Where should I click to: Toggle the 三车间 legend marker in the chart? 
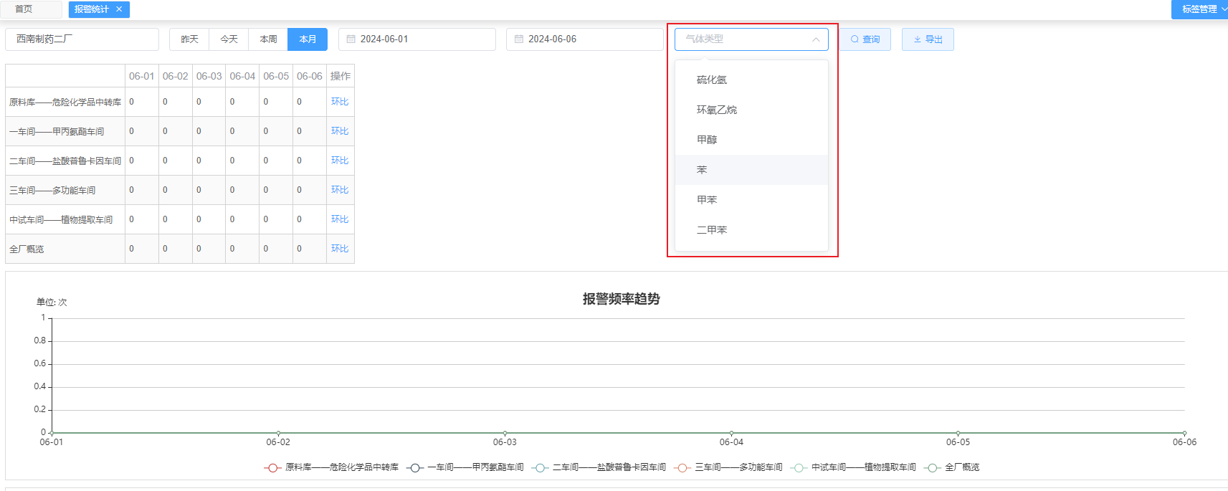click(x=682, y=467)
